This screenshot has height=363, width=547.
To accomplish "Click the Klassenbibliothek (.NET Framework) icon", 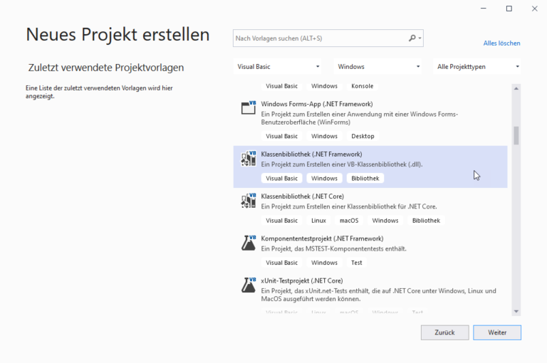I will point(249,158).
